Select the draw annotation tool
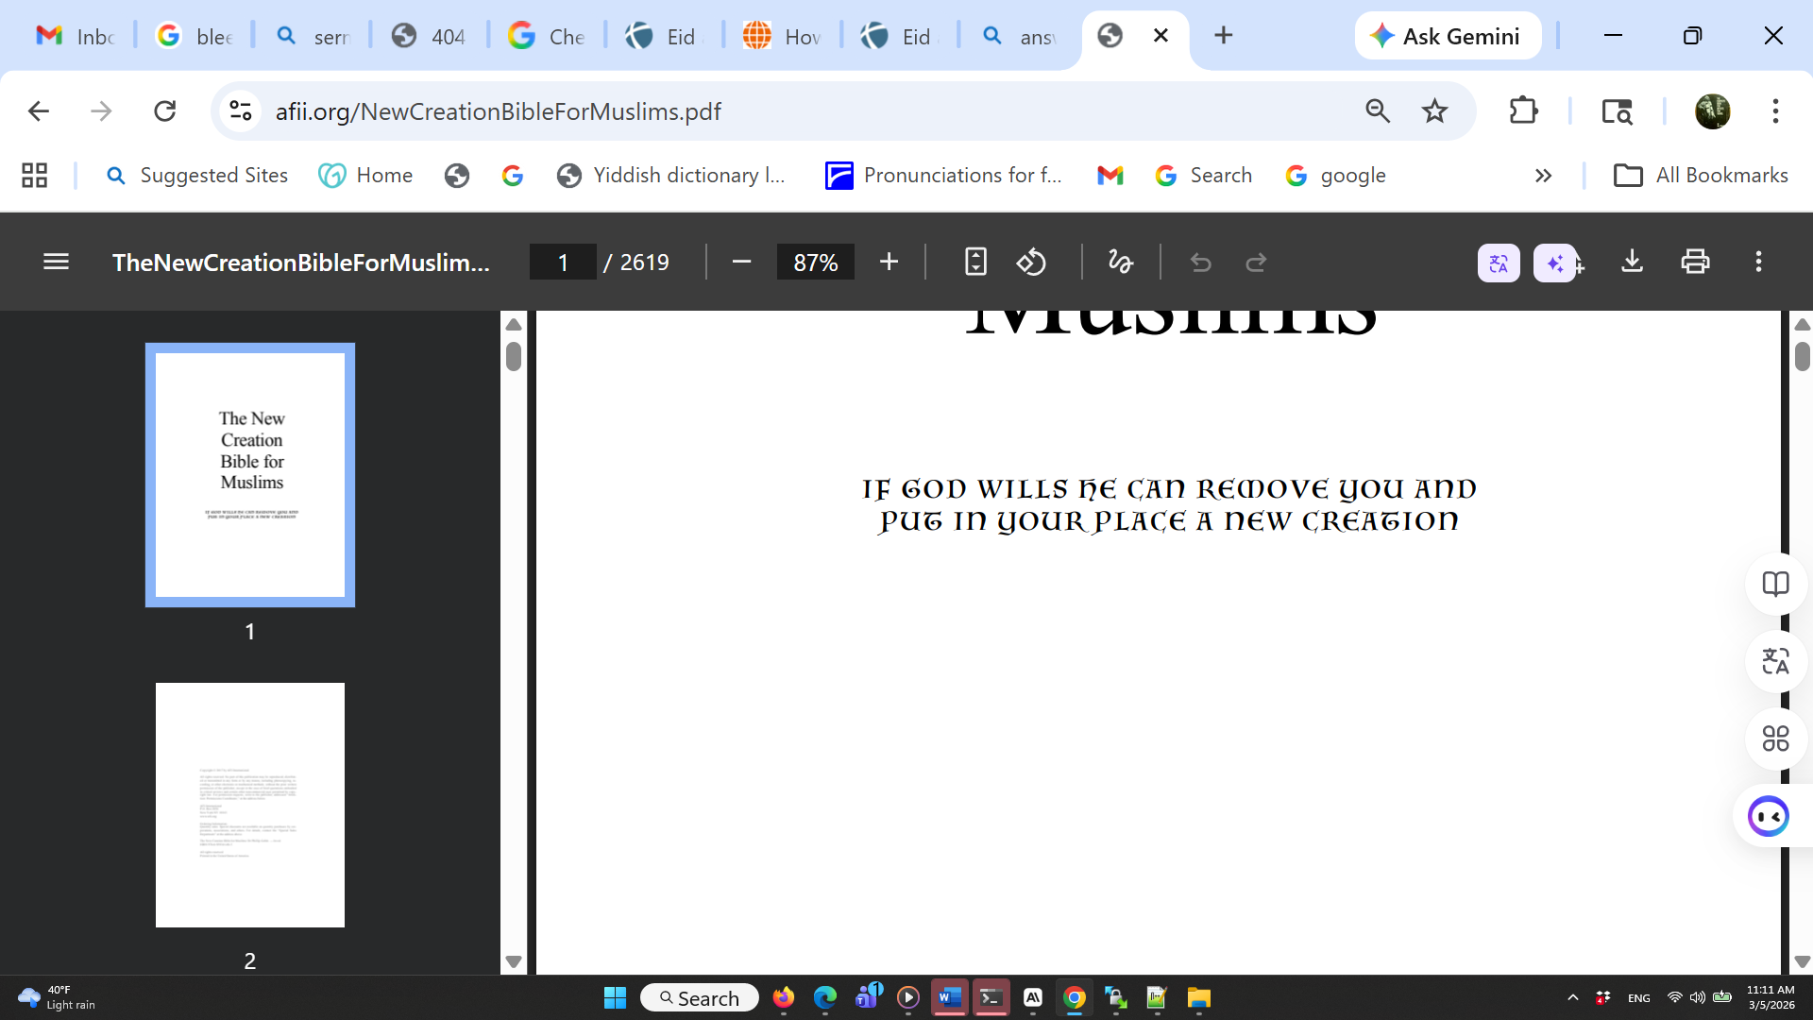Image resolution: width=1813 pixels, height=1020 pixels. (1121, 262)
